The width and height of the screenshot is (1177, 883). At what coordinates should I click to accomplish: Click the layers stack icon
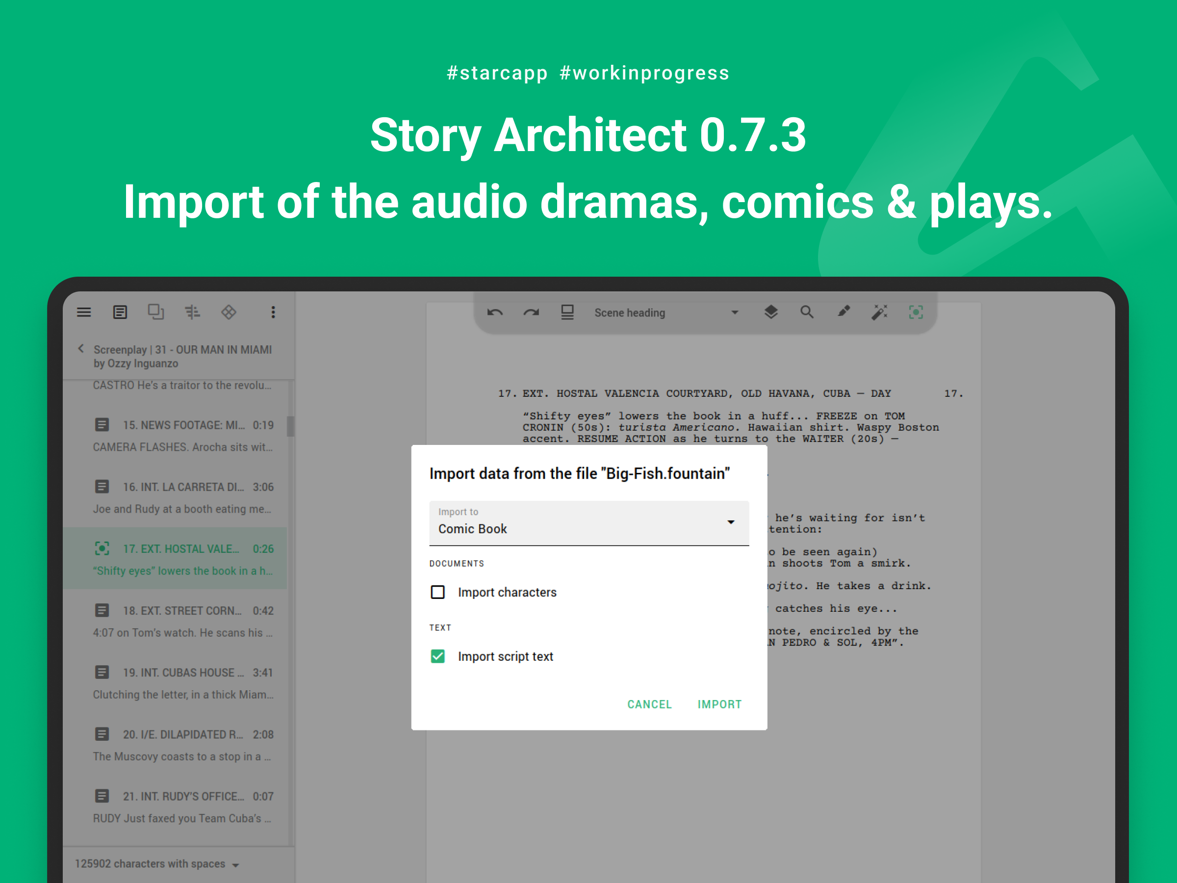(x=770, y=312)
